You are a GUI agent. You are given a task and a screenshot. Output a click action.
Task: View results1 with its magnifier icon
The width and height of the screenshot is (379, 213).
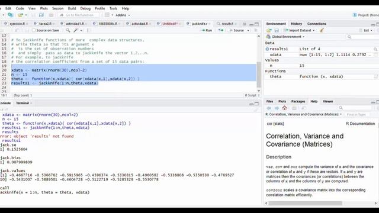pyautogui.click(x=375, y=49)
